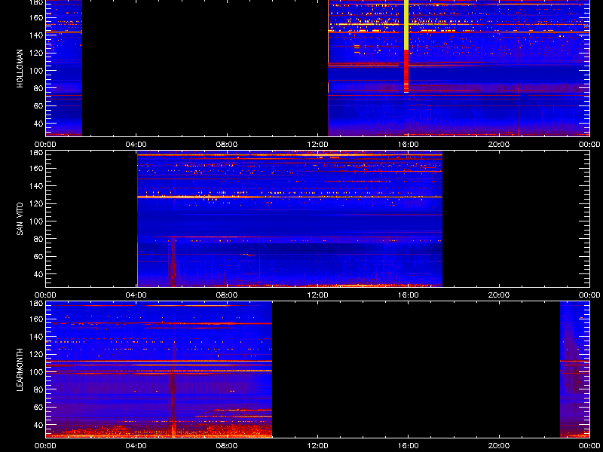Click the 120 frequency label on Holloman axis
Viewport: 603px width, 452px height.
(36, 53)
